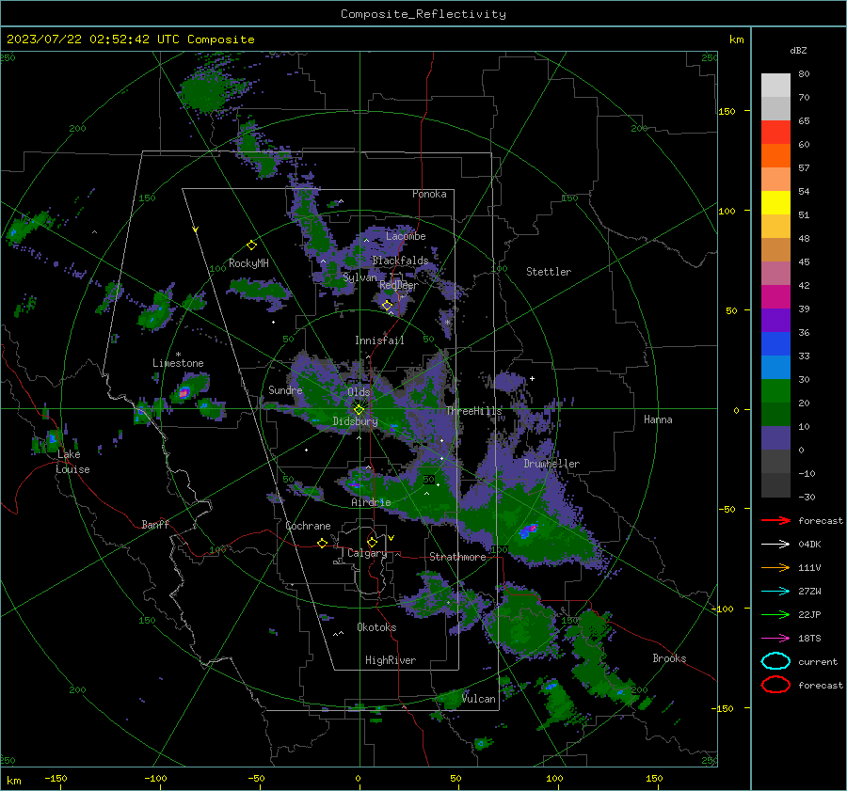Click the red forecast ellipse legend icon
Image resolution: width=847 pixels, height=791 pixels.
click(x=775, y=685)
